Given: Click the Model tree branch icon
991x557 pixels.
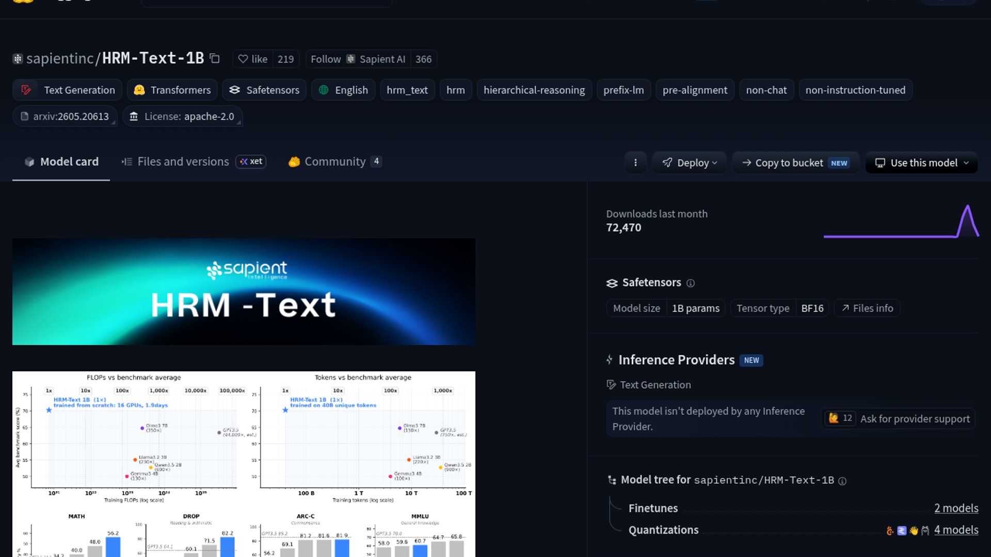Looking at the screenshot, I should [x=612, y=480].
